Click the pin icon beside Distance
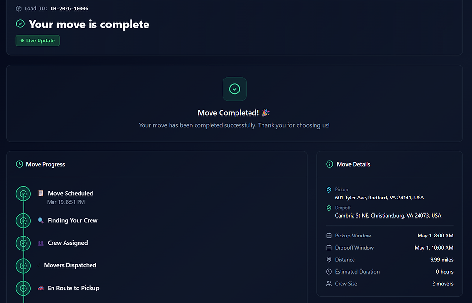Viewport: 472px width, 303px height. click(328, 260)
